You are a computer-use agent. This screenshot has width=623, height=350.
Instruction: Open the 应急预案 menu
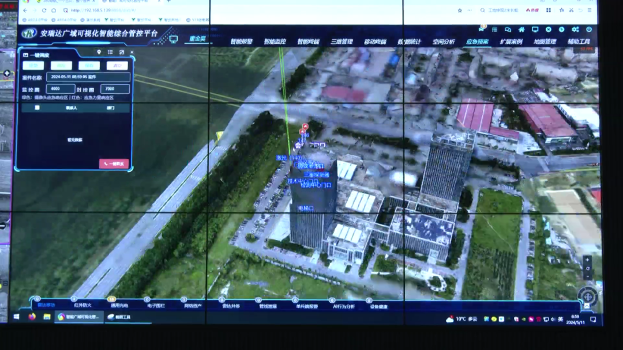click(x=477, y=41)
